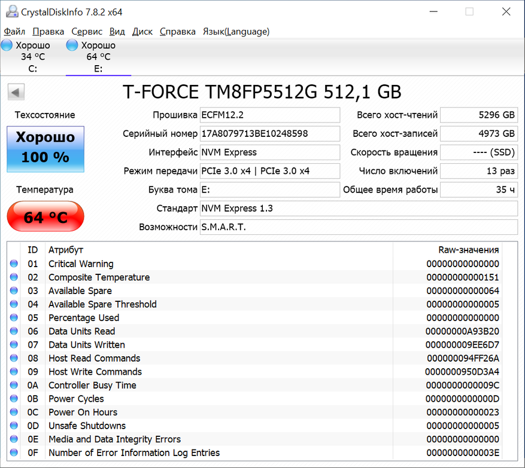Click the Интерфейс field showing NVM Express
The width and height of the screenshot is (525, 468).
coord(270,152)
